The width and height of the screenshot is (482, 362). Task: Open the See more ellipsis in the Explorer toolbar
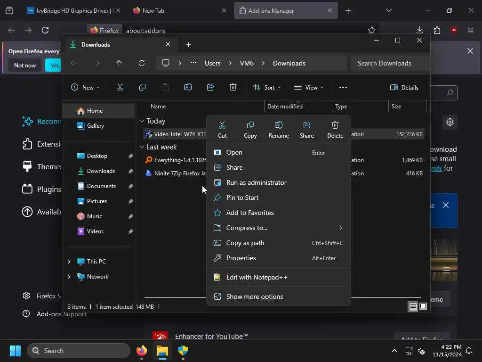pyautogui.click(x=343, y=87)
